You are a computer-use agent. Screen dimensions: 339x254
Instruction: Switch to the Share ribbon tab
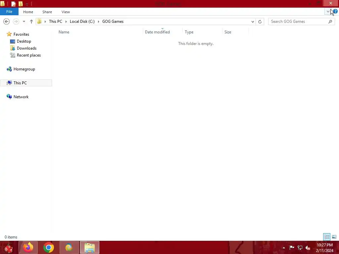(x=47, y=12)
